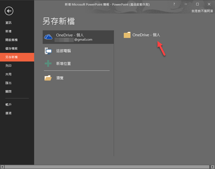Click the horizontal scrollbar track
215x169 pixels.
coord(107,167)
